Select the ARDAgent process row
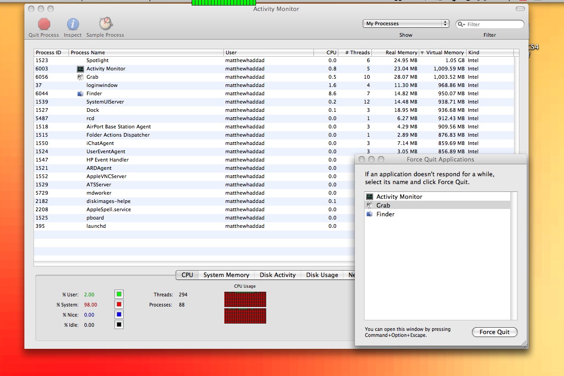564x376 pixels. coord(194,168)
